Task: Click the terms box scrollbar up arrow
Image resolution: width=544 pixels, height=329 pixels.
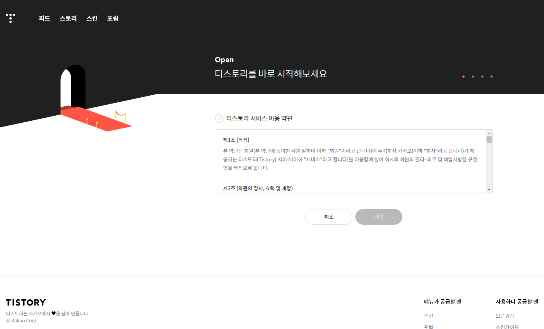Action: (489, 133)
